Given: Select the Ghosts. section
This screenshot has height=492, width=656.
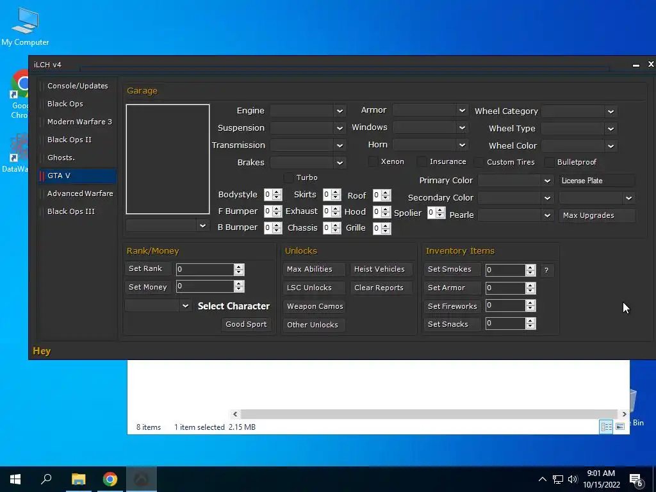Looking at the screenshot, I should click(78, 158).
